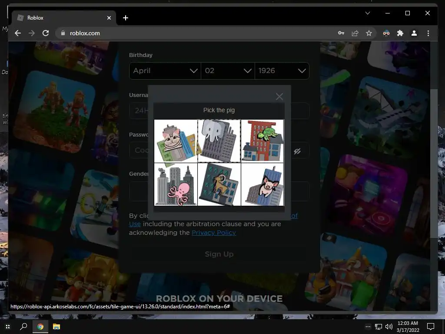
Task: Open a new tab with plus button
Action: (126, 18)
